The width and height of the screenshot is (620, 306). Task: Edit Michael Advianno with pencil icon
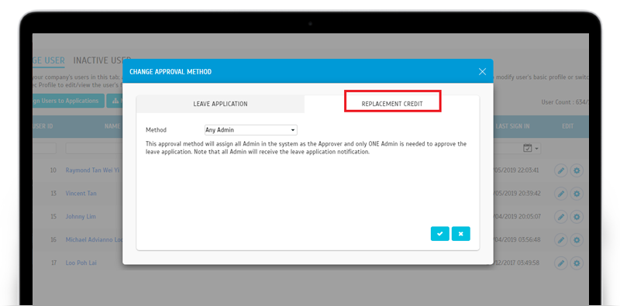pos(560,240)
